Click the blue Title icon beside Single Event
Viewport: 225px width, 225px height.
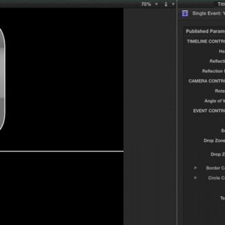click(x=185, y=14)
